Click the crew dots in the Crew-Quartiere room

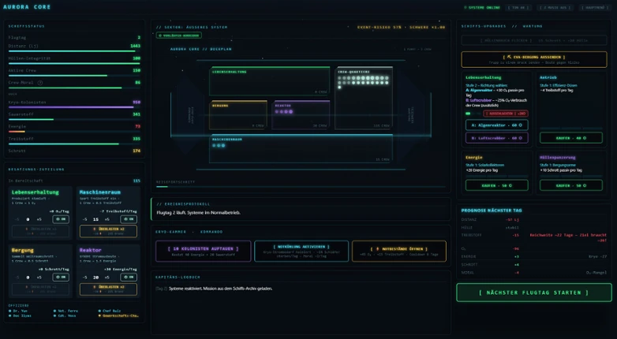click(363, 82)
